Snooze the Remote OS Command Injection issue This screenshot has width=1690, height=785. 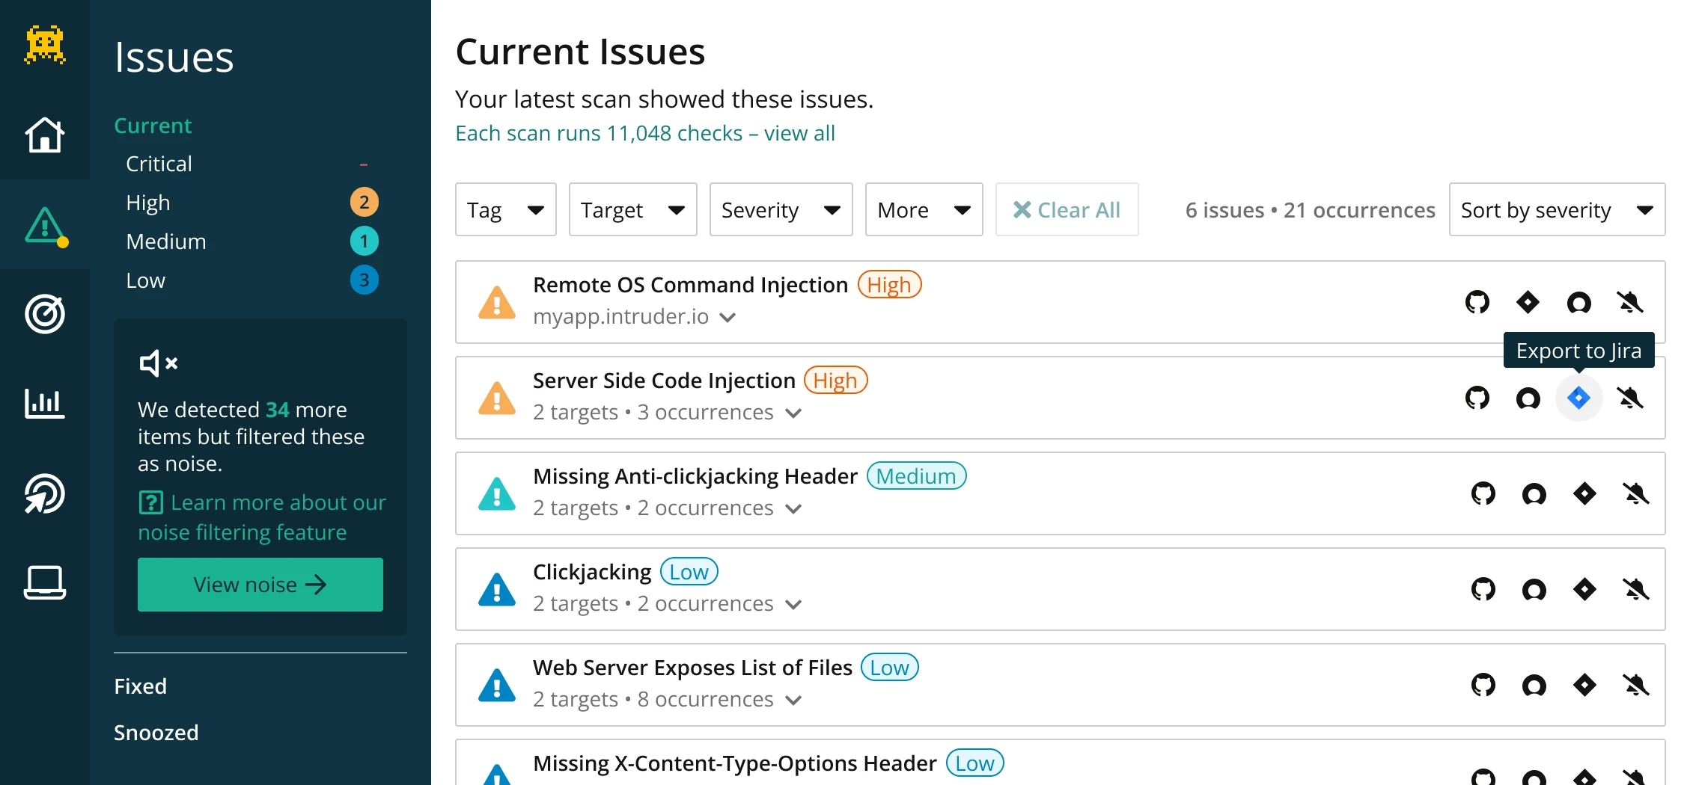[x=1630, y=303]
